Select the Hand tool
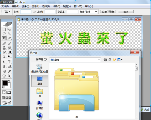The height and width of the screenshot is (120, 151). [x=4, y=76]
